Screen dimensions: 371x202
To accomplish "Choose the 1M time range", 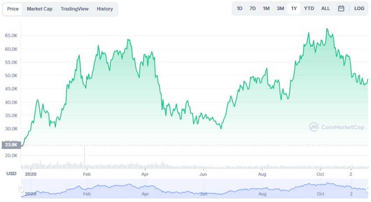I will [266, 8].
